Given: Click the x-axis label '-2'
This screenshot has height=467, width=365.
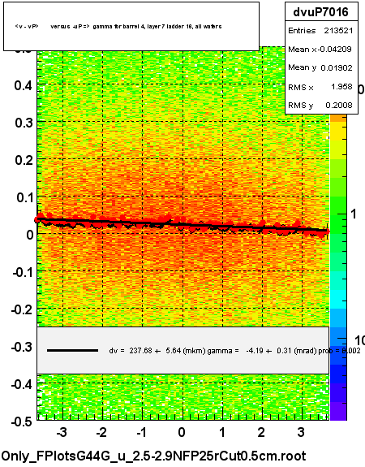Looking at the screenshot, I should (x=101, y=432).
